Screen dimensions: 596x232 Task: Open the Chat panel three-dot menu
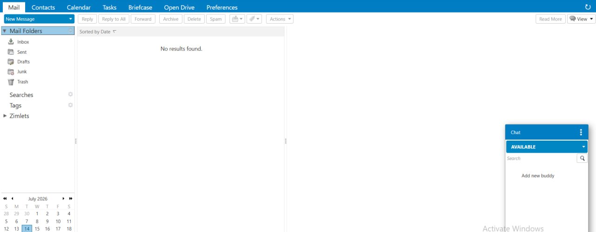click(581, 132)
